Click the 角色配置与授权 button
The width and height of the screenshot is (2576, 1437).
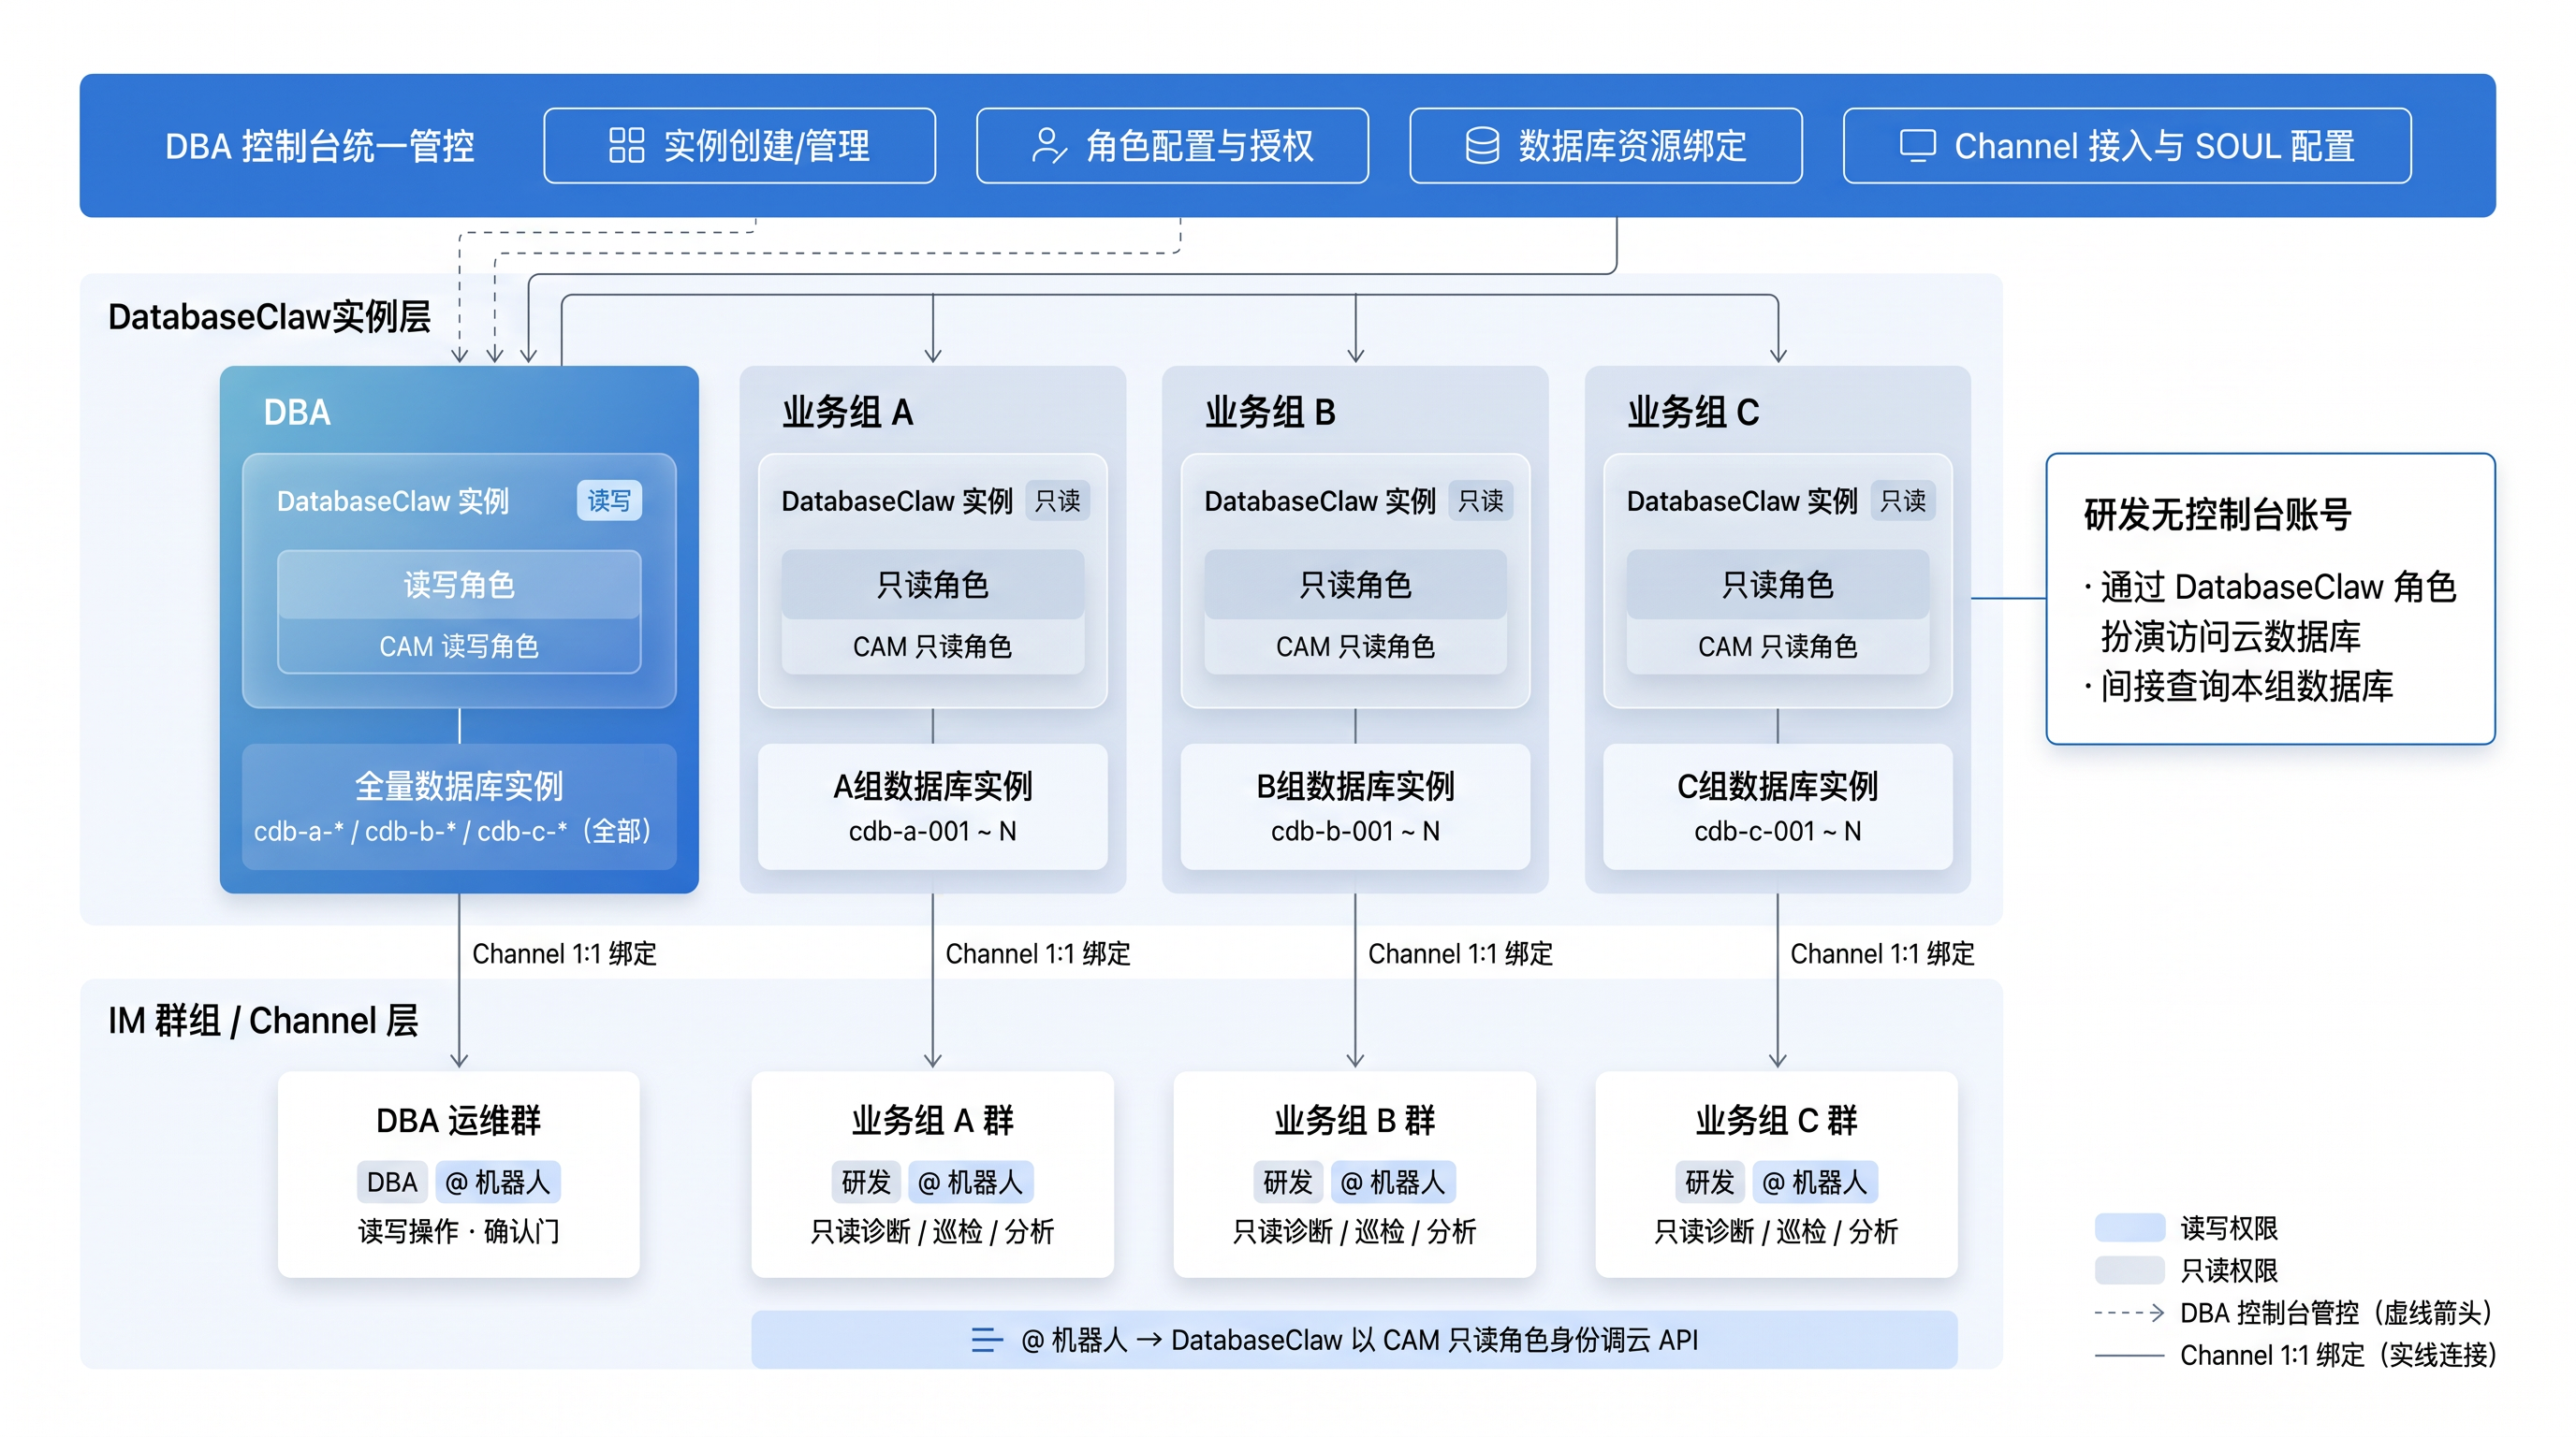click(x=1172, y=146)
